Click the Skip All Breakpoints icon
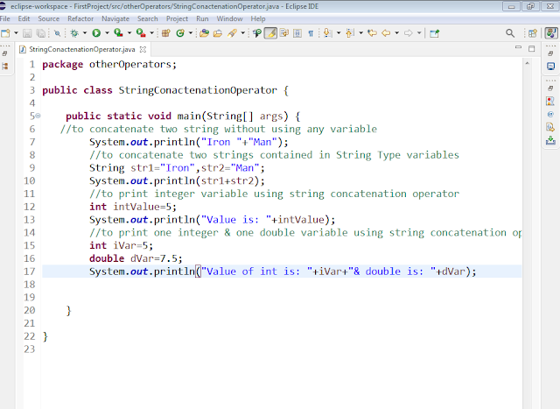Viewport: 560px width, 409px height. pyautogui.click(x=57, y=33)
